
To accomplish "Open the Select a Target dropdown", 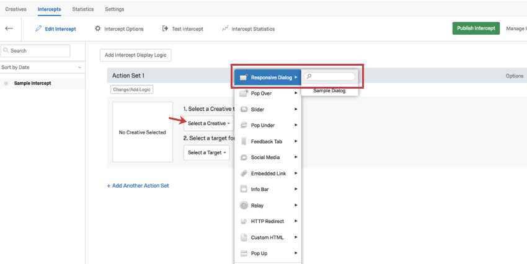I will tap(206, 152).
